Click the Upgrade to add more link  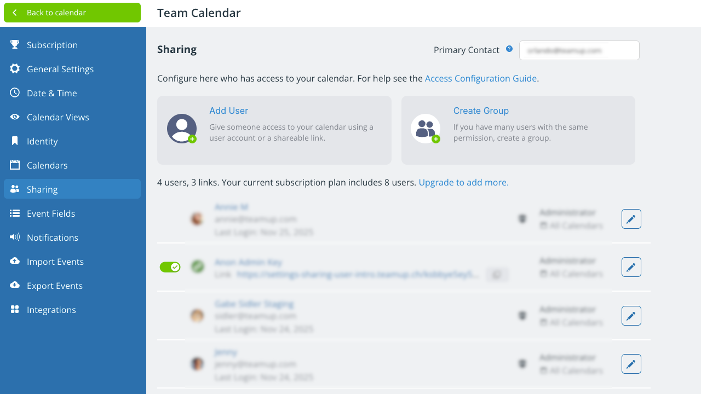pyautogui.click(x=463, y=182)
